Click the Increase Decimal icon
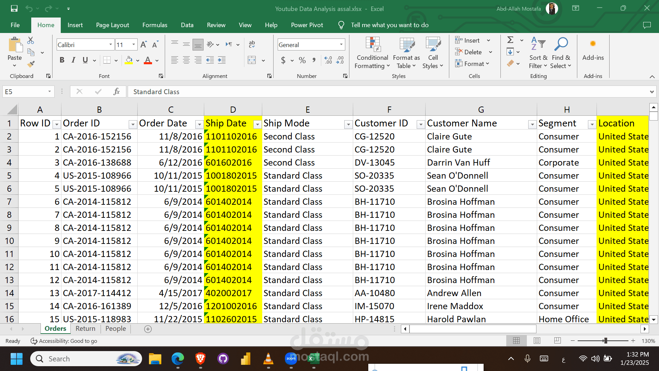Viewport: 659px width, 371px height. click(328, 60)
